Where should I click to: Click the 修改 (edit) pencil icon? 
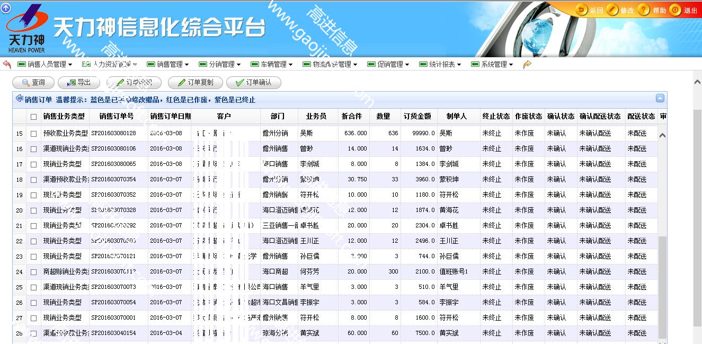point(613,10)
